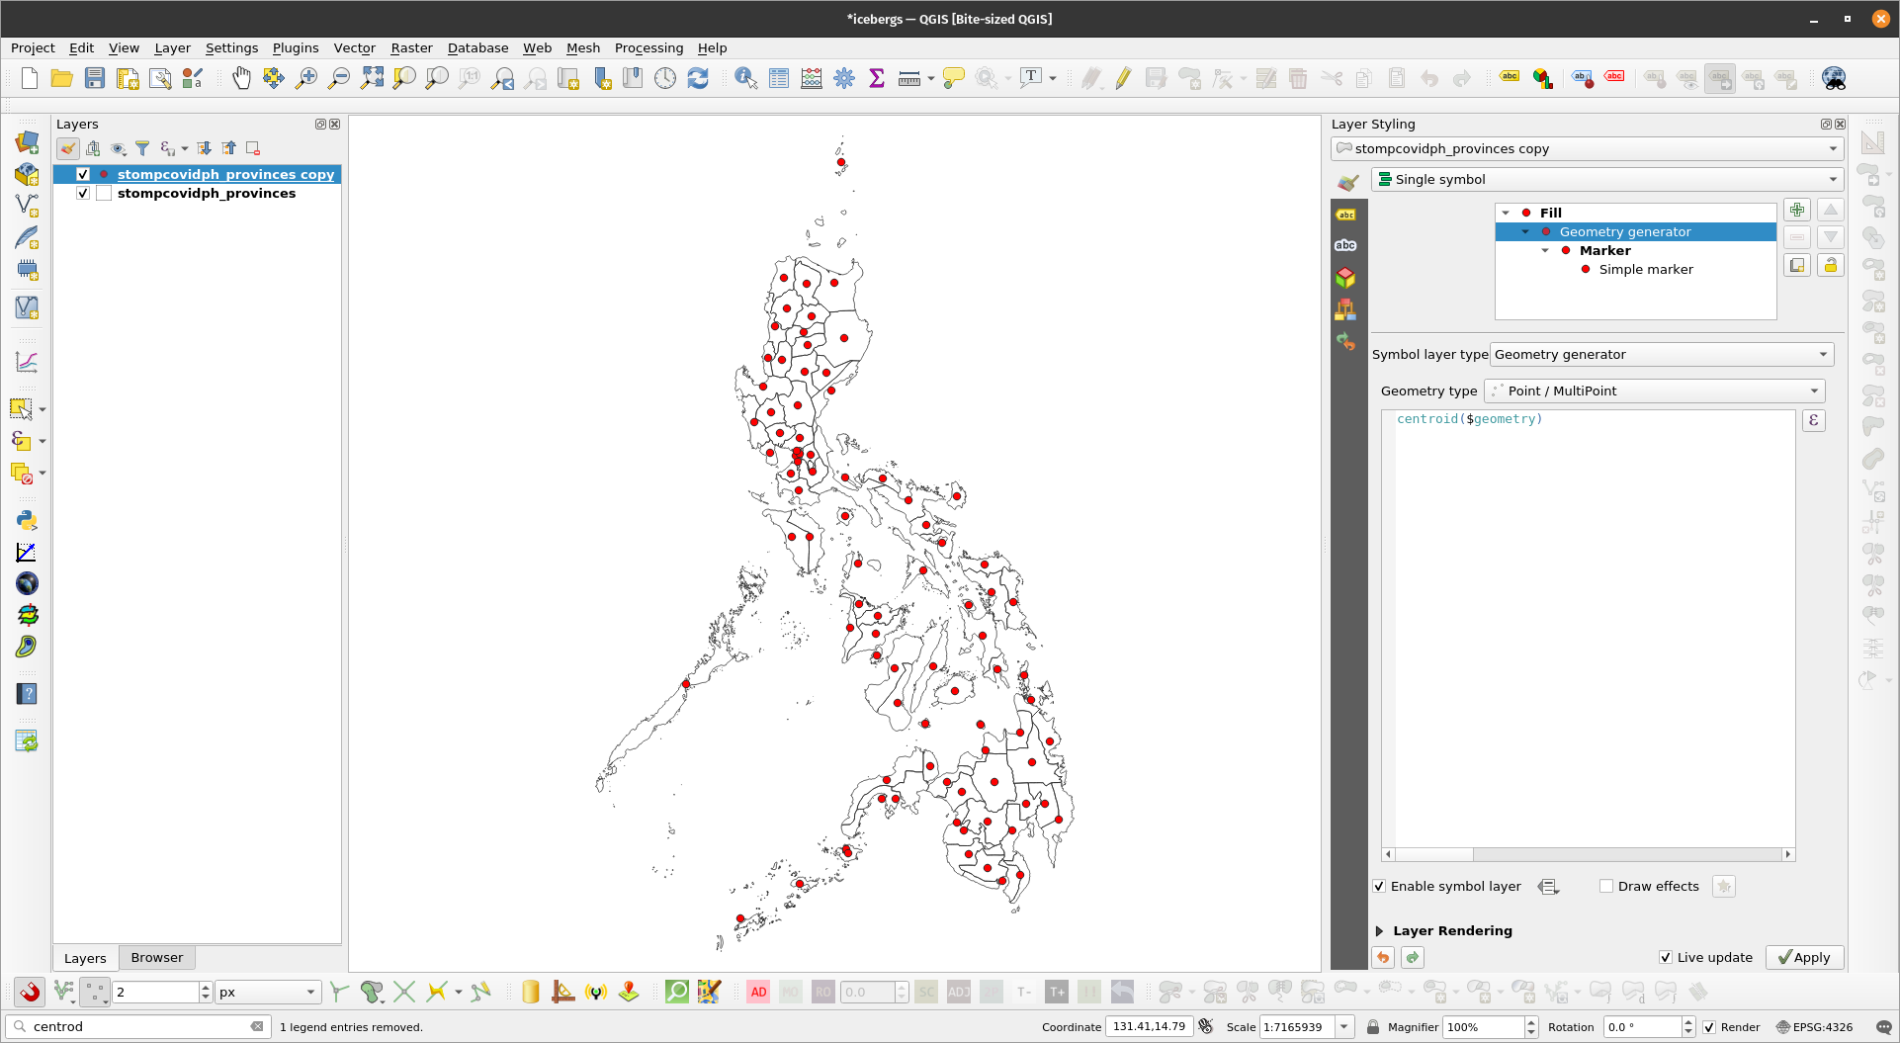This screenshot has width=1900, height=1043.
Task: Add symbol layer with green plus
Action: tap(1797, 210)
